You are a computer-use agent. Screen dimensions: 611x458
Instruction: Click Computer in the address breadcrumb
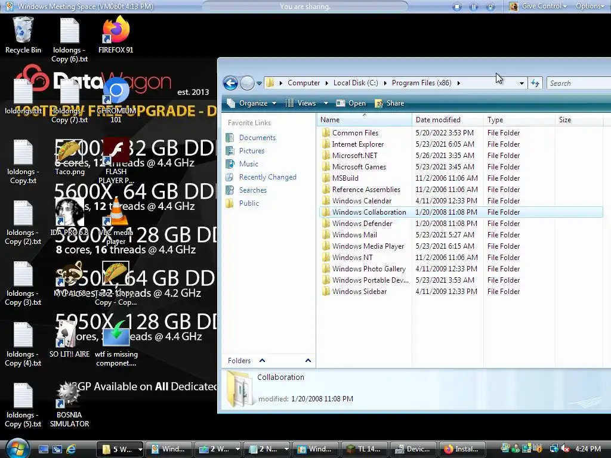304,83
